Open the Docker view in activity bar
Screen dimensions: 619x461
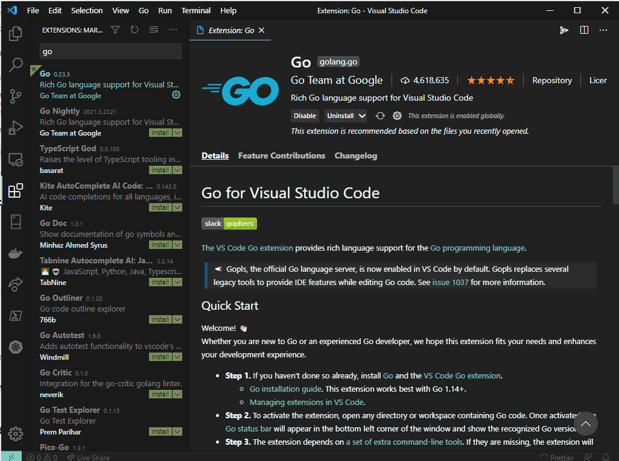(16, 253)
